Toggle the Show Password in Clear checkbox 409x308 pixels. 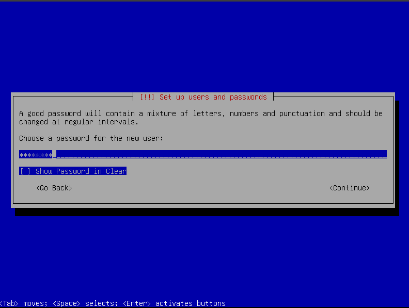point(25,171)
